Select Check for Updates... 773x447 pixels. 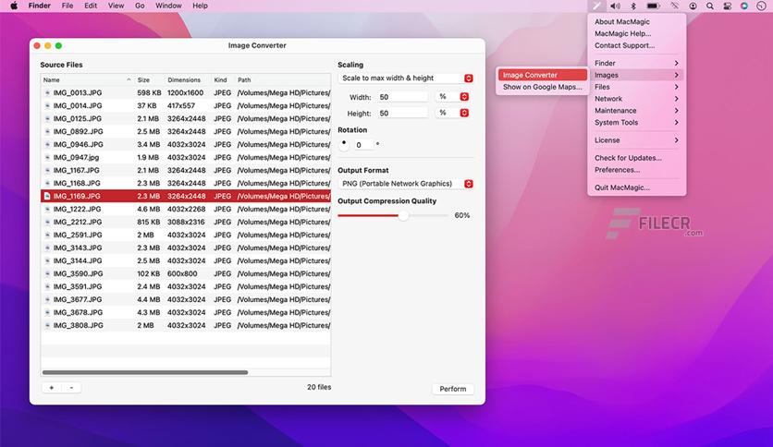[636, 158]
